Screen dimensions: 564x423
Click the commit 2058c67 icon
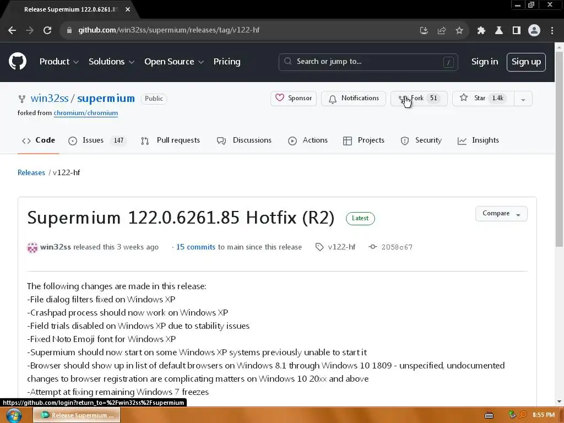tap(373, 247)
